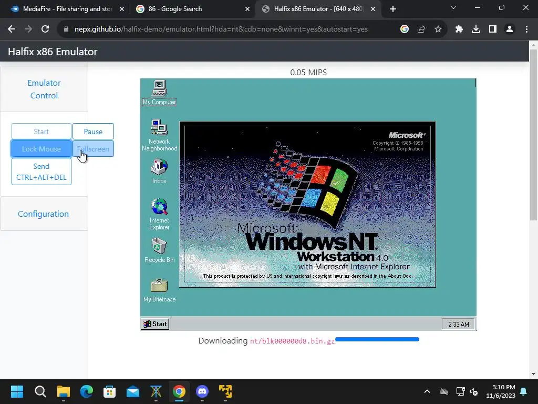This screenshot has width=538, height=404.
Task: Click the Start emulator button
Action: 41,132
